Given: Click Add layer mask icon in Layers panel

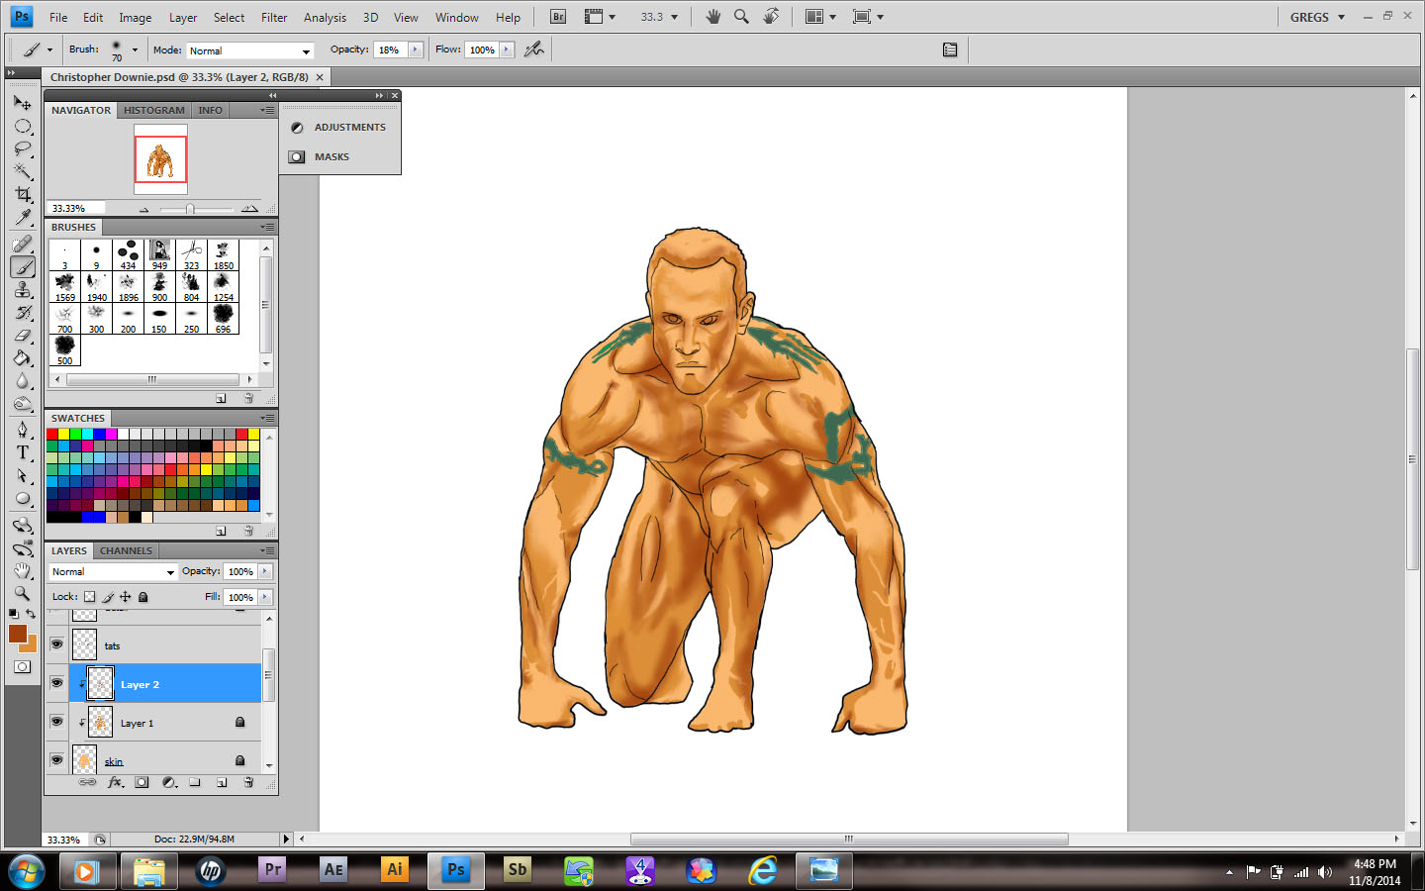Looking at the screenshot, I should tap(142, 782).
